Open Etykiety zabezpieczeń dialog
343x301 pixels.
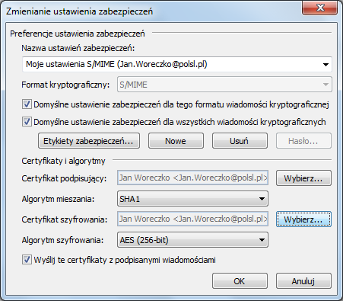(89, 141)
